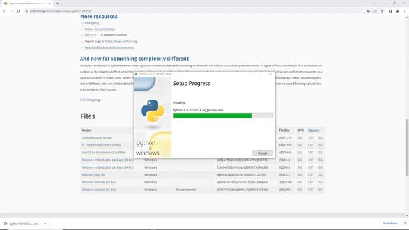Download the Windows help file
The image size is (409, 230).
[93, 174]
